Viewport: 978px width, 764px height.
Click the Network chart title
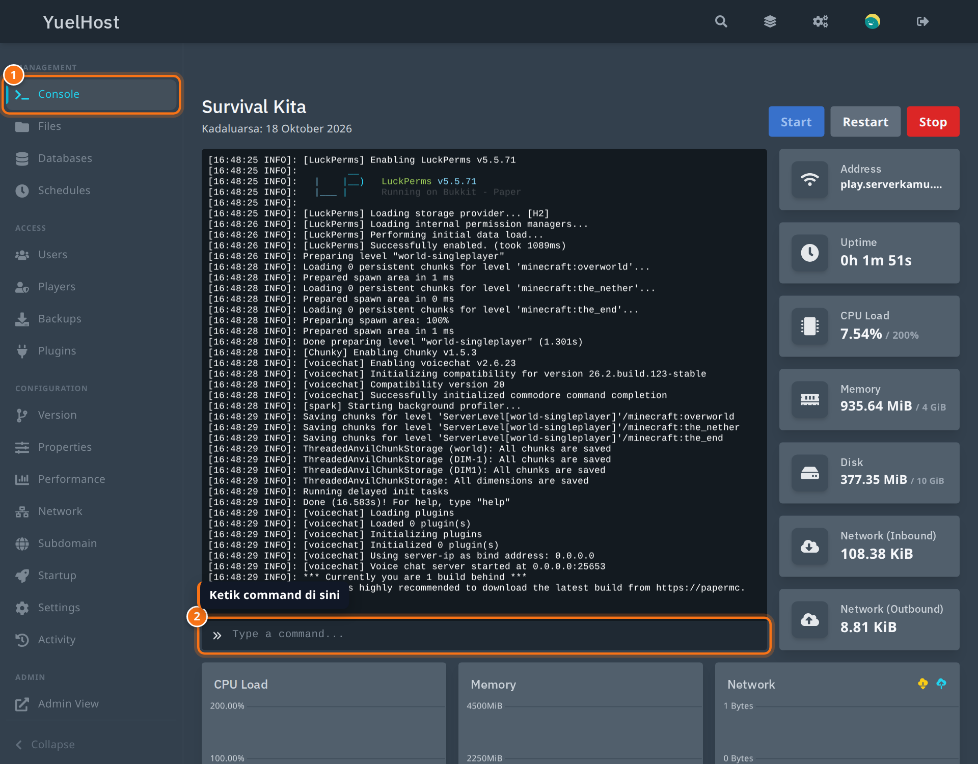pyautogui.click(x=751, y=685)
